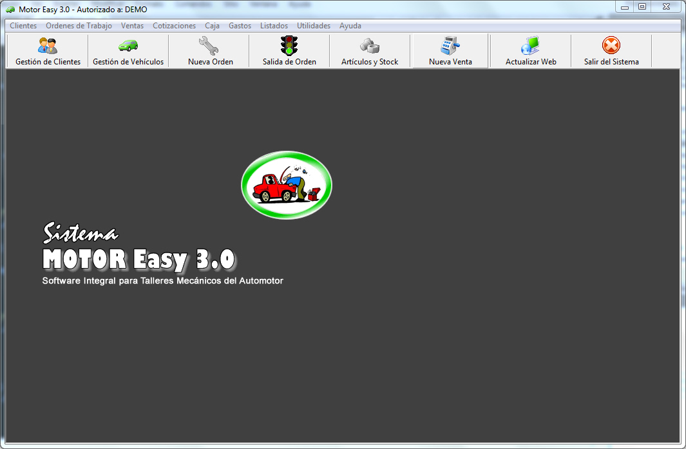Open the Utilidades menu
The height and width of the screenshot is (449, 686).
coord(314,26)
